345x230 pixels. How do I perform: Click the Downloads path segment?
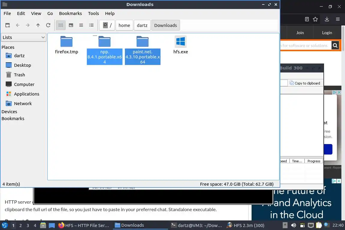coord(165,25)
